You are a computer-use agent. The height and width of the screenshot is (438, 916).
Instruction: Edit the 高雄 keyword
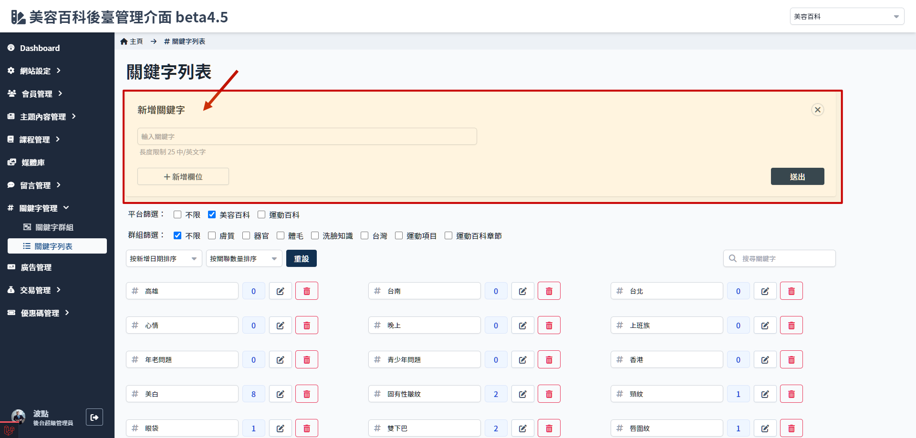[281, 291]
